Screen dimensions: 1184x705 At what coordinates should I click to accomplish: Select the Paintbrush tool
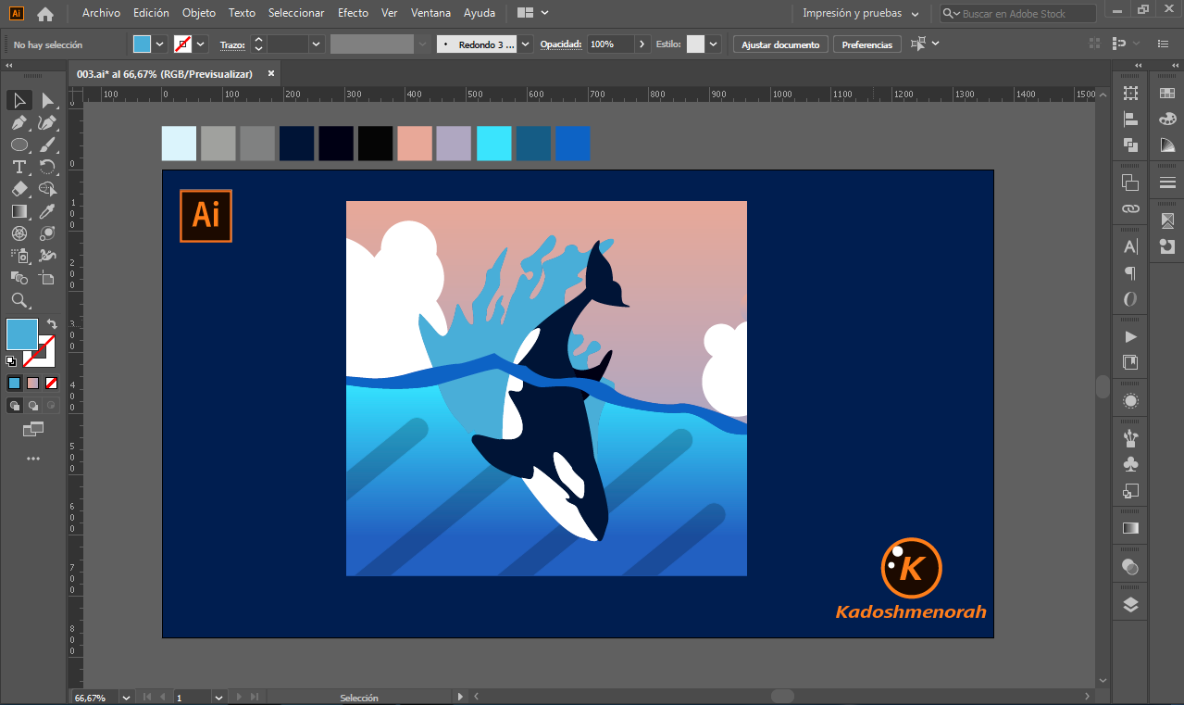pyautogui.click(x=47, y=145)
